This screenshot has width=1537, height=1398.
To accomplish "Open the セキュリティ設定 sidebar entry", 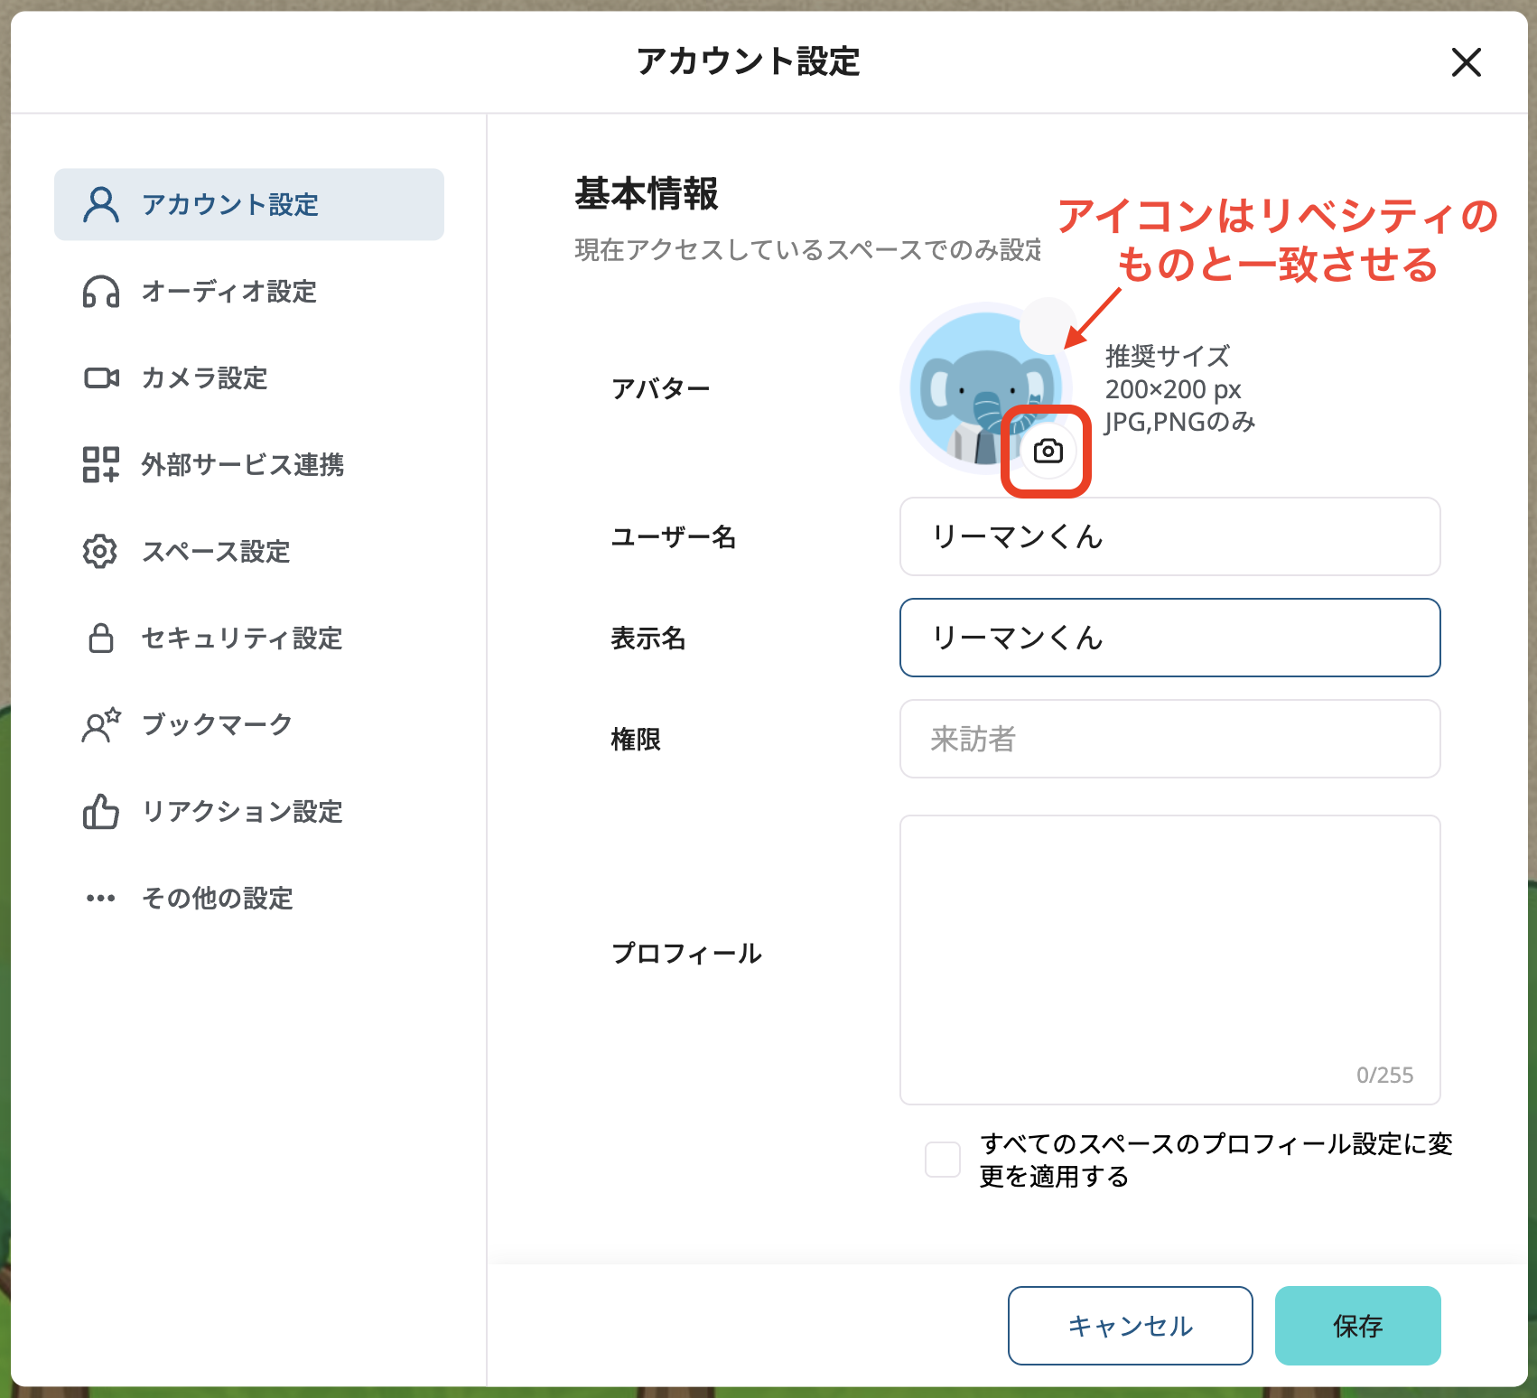I will coord(241,638).
